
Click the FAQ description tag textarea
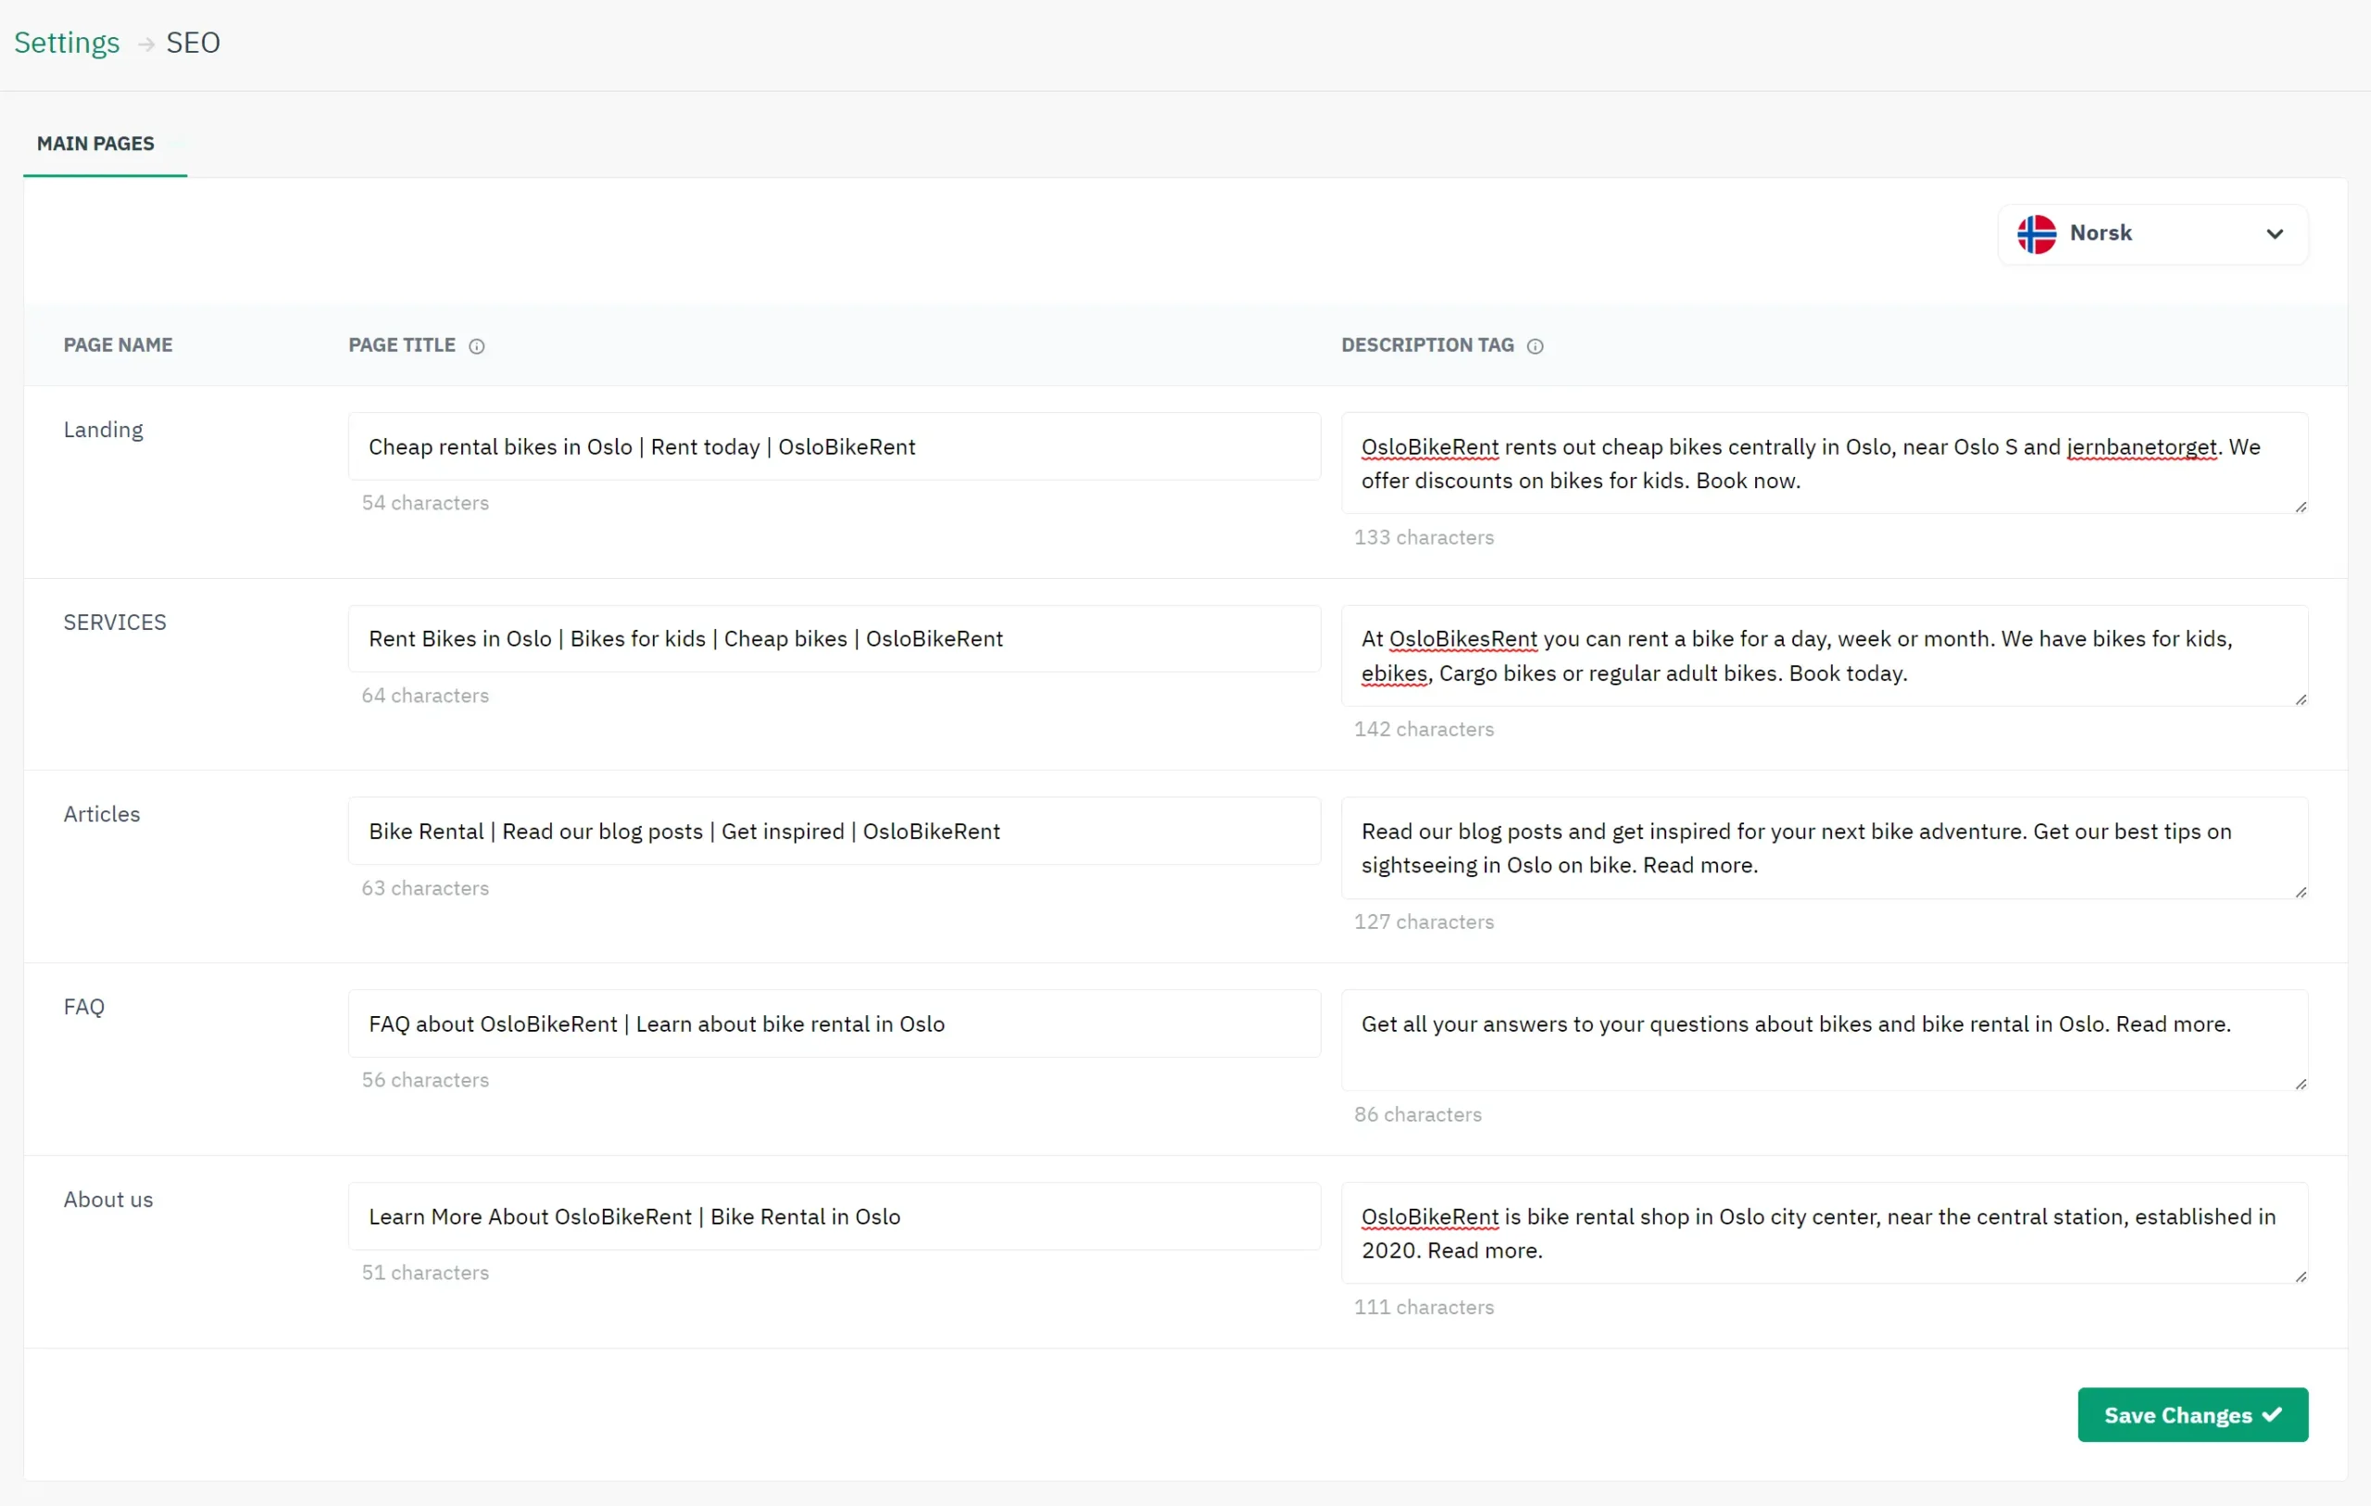tap(1824, 1041)
